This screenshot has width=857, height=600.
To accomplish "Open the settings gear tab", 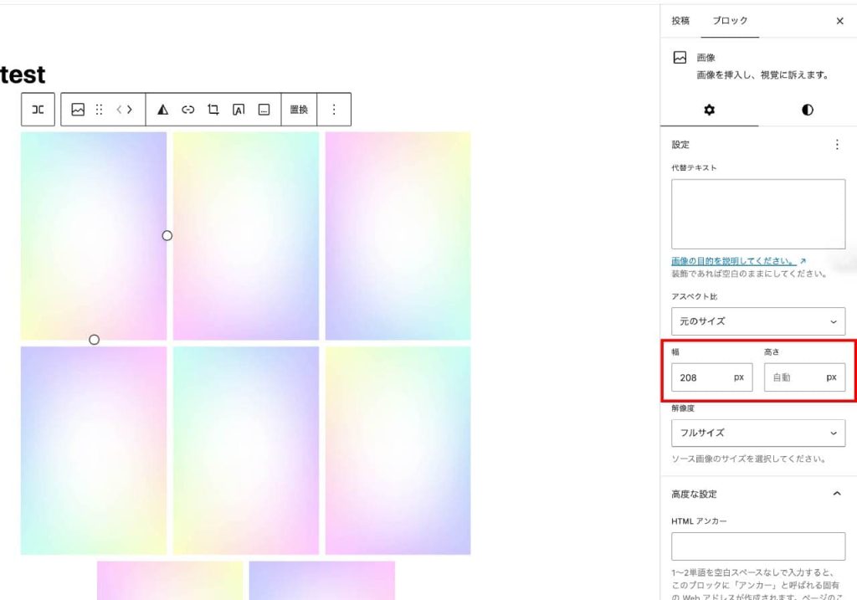I will tap(709, 110).
